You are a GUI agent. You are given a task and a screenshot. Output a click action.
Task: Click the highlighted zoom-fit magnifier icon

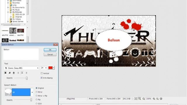(x=139, y=99)
